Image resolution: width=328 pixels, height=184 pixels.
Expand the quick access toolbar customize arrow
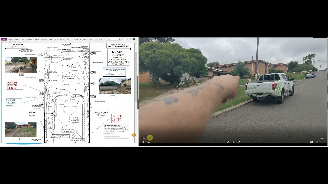tap(24, 42)
